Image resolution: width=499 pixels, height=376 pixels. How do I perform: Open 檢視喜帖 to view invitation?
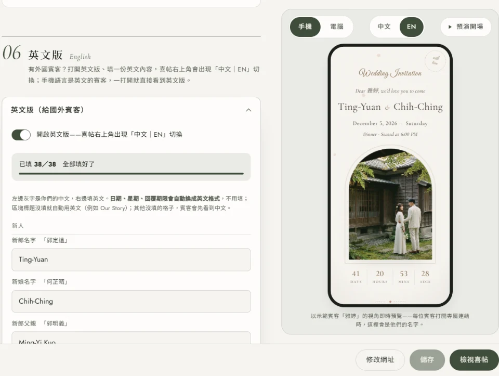(474, 360)
